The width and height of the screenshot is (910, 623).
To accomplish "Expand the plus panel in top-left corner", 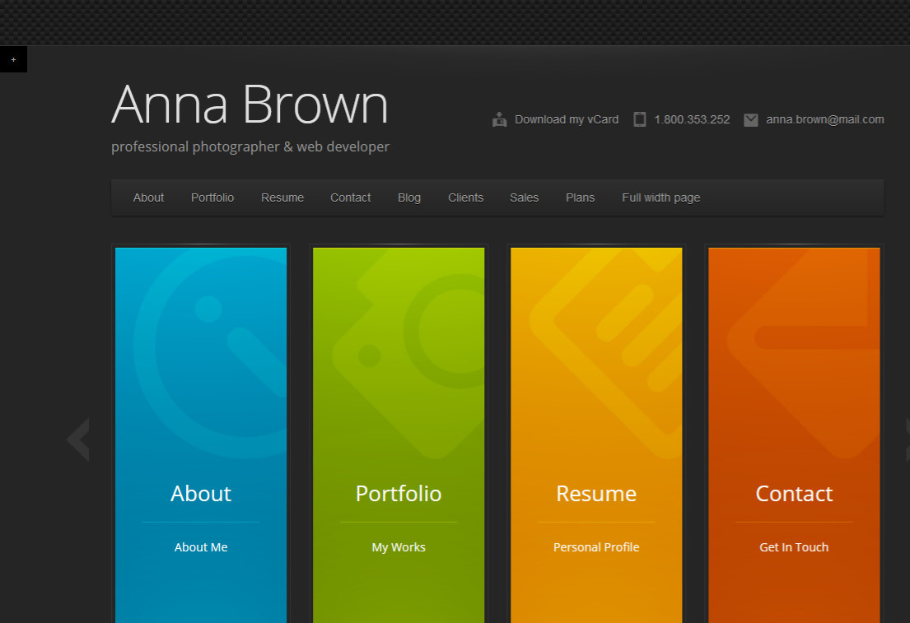I will (x=13, y=59).
